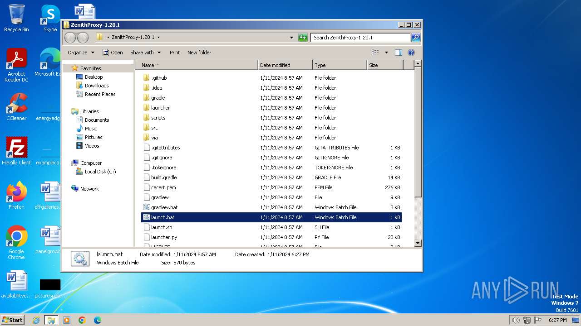This screenshot has height=326, width=581.
Task: Open the FileZilla Client desktop shortcut
Action: [x=16, y=151]
